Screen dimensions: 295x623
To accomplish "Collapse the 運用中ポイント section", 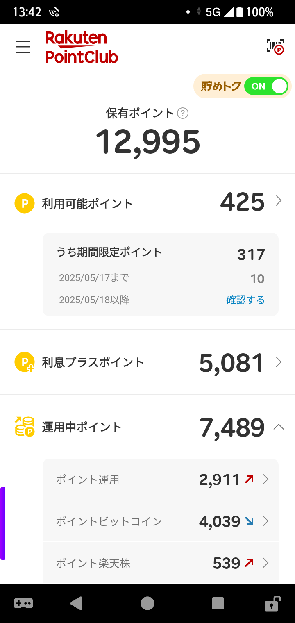I will click(x=279, y=427).
